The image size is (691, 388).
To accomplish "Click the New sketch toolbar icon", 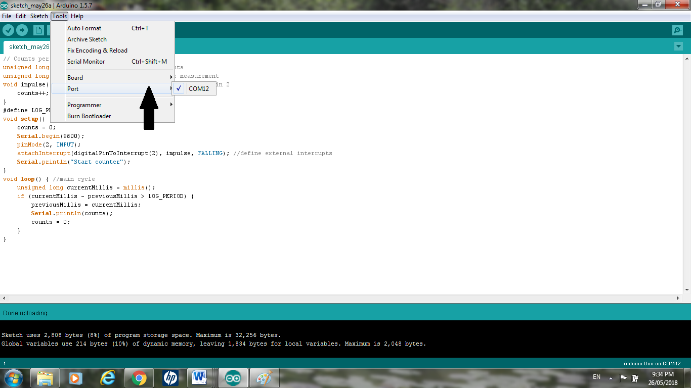I will pos(38,30).
